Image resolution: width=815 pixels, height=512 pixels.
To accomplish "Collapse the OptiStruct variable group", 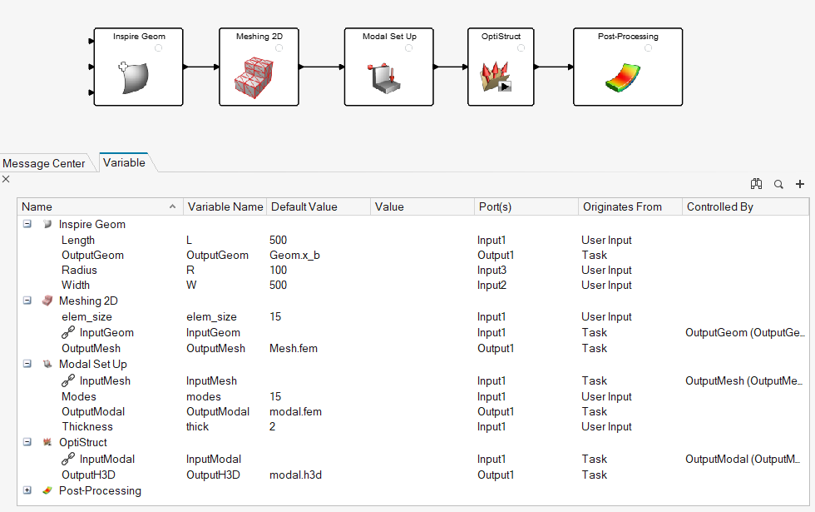I will coord(27,442).
